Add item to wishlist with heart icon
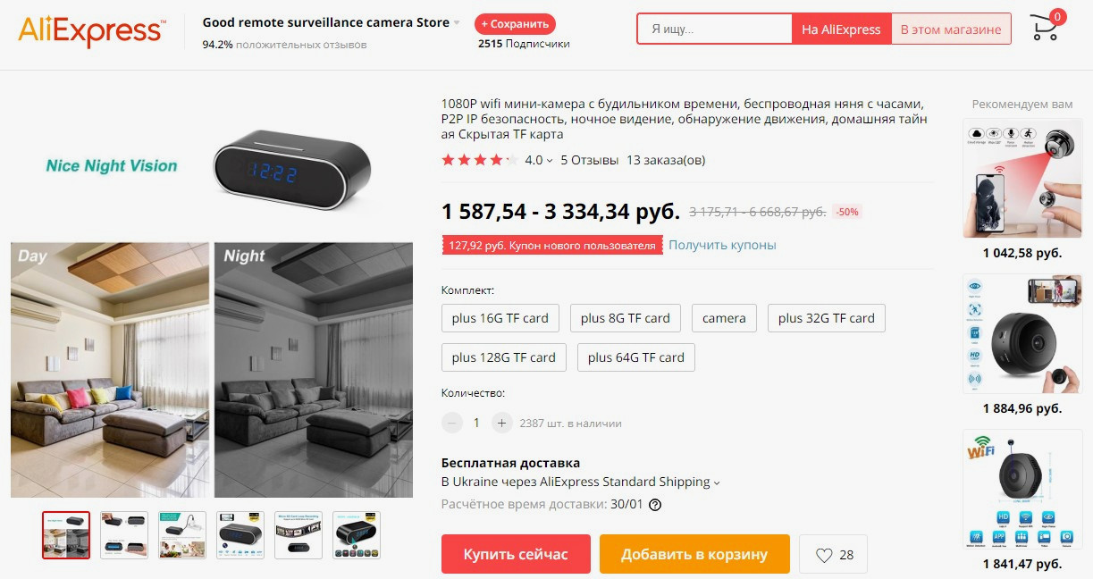 click(x=833, y=554)
